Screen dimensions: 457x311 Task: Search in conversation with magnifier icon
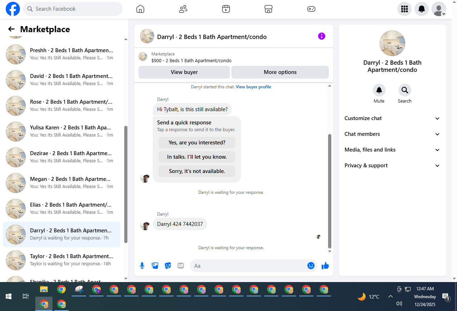pyautogui.click(x=405, y=90)
